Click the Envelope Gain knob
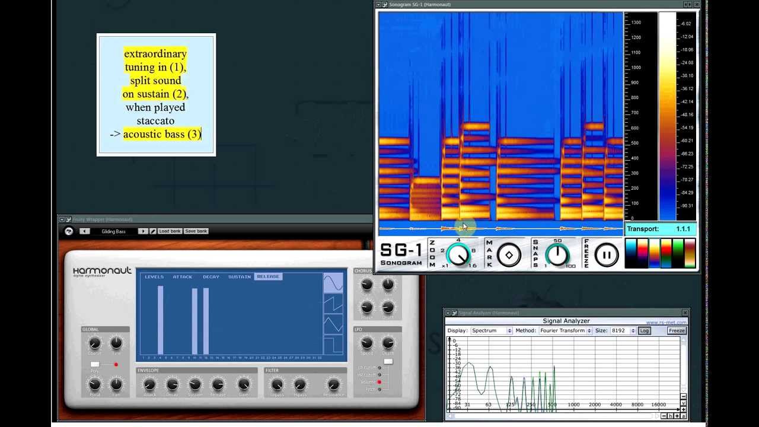This screenshot has width=759, height=427. coord(244,384)
